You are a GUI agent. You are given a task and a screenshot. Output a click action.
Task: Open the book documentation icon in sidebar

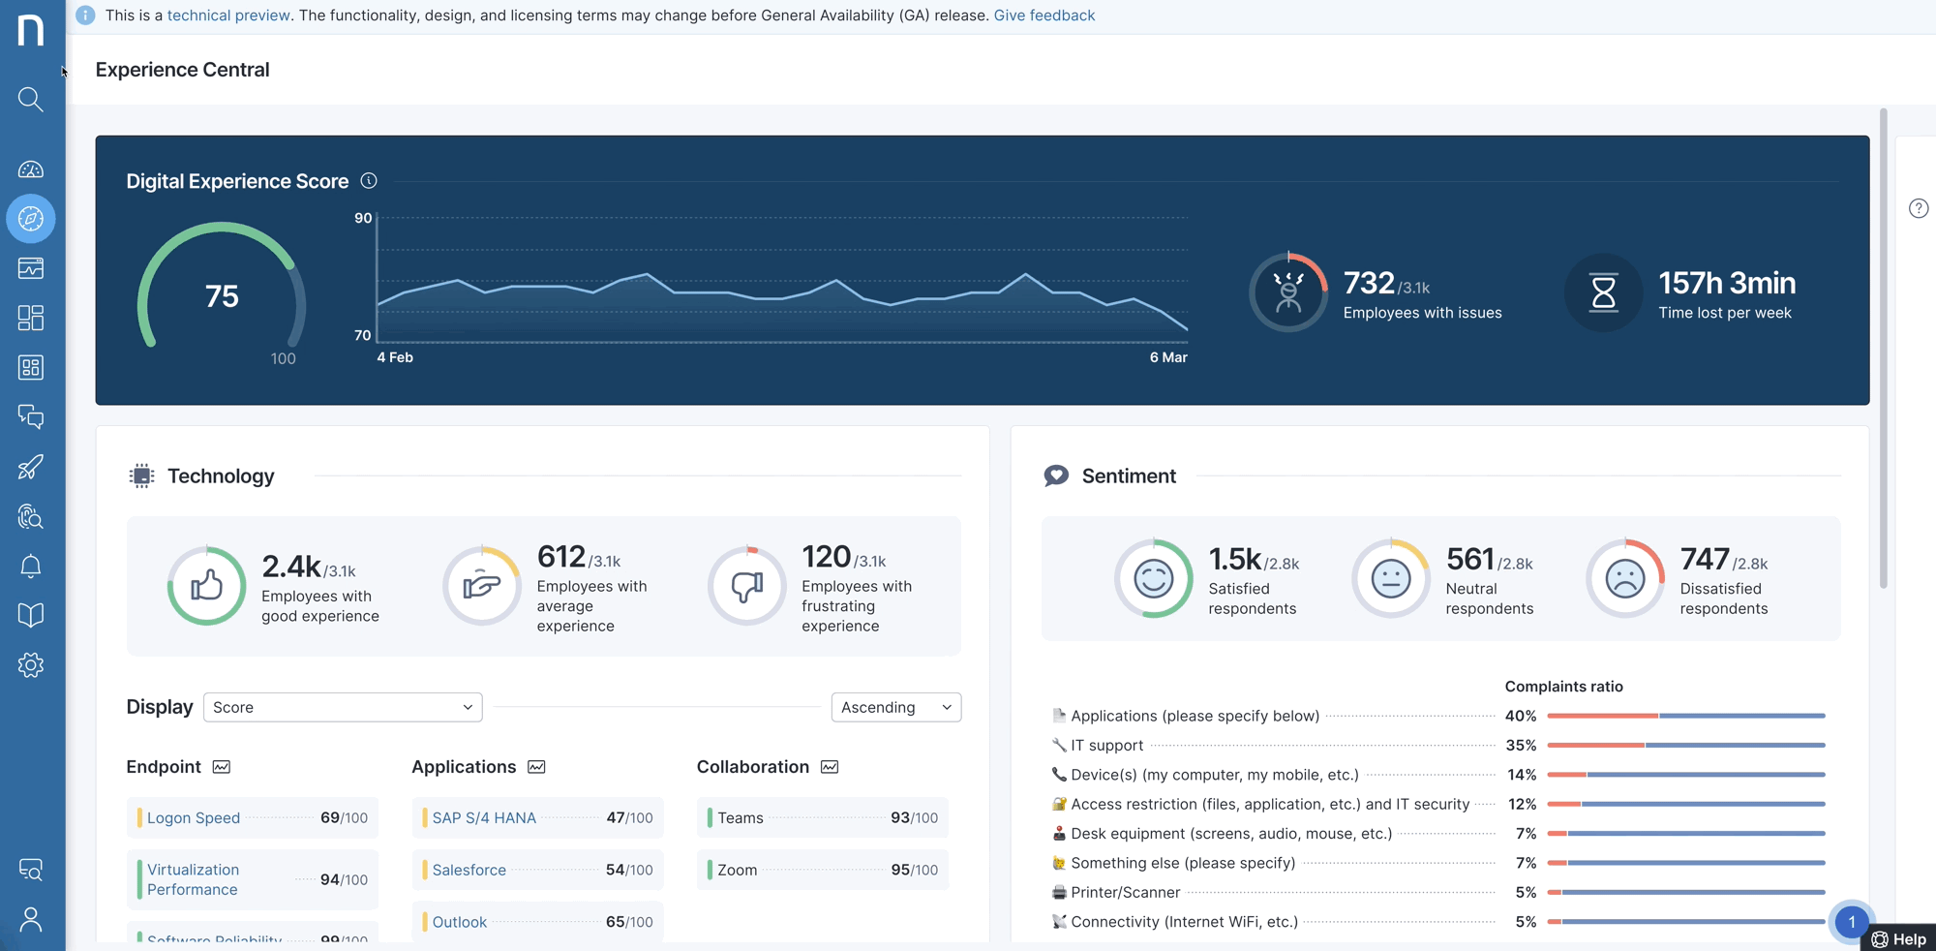pyautogui.click(x=31, y=616)
